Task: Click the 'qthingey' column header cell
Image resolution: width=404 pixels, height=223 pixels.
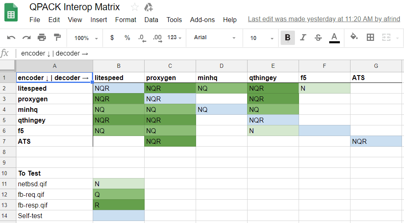Action: [x=273, y=78]
